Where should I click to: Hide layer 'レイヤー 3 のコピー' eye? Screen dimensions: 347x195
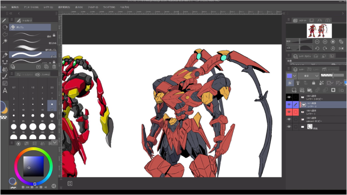click(289, 97)
